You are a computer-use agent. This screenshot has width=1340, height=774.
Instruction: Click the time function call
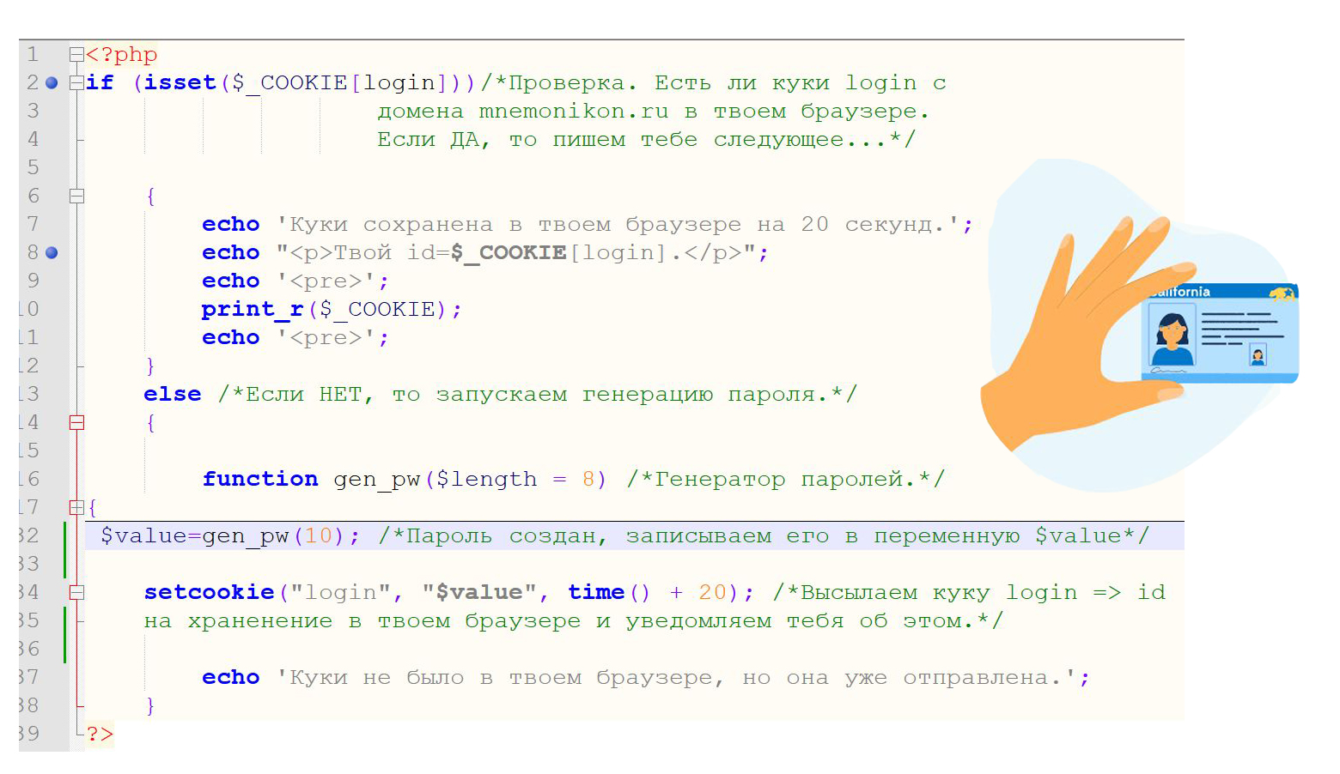[595, 593]
